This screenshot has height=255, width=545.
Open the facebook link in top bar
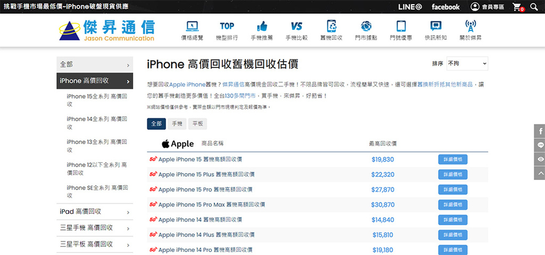coord(445,7)
